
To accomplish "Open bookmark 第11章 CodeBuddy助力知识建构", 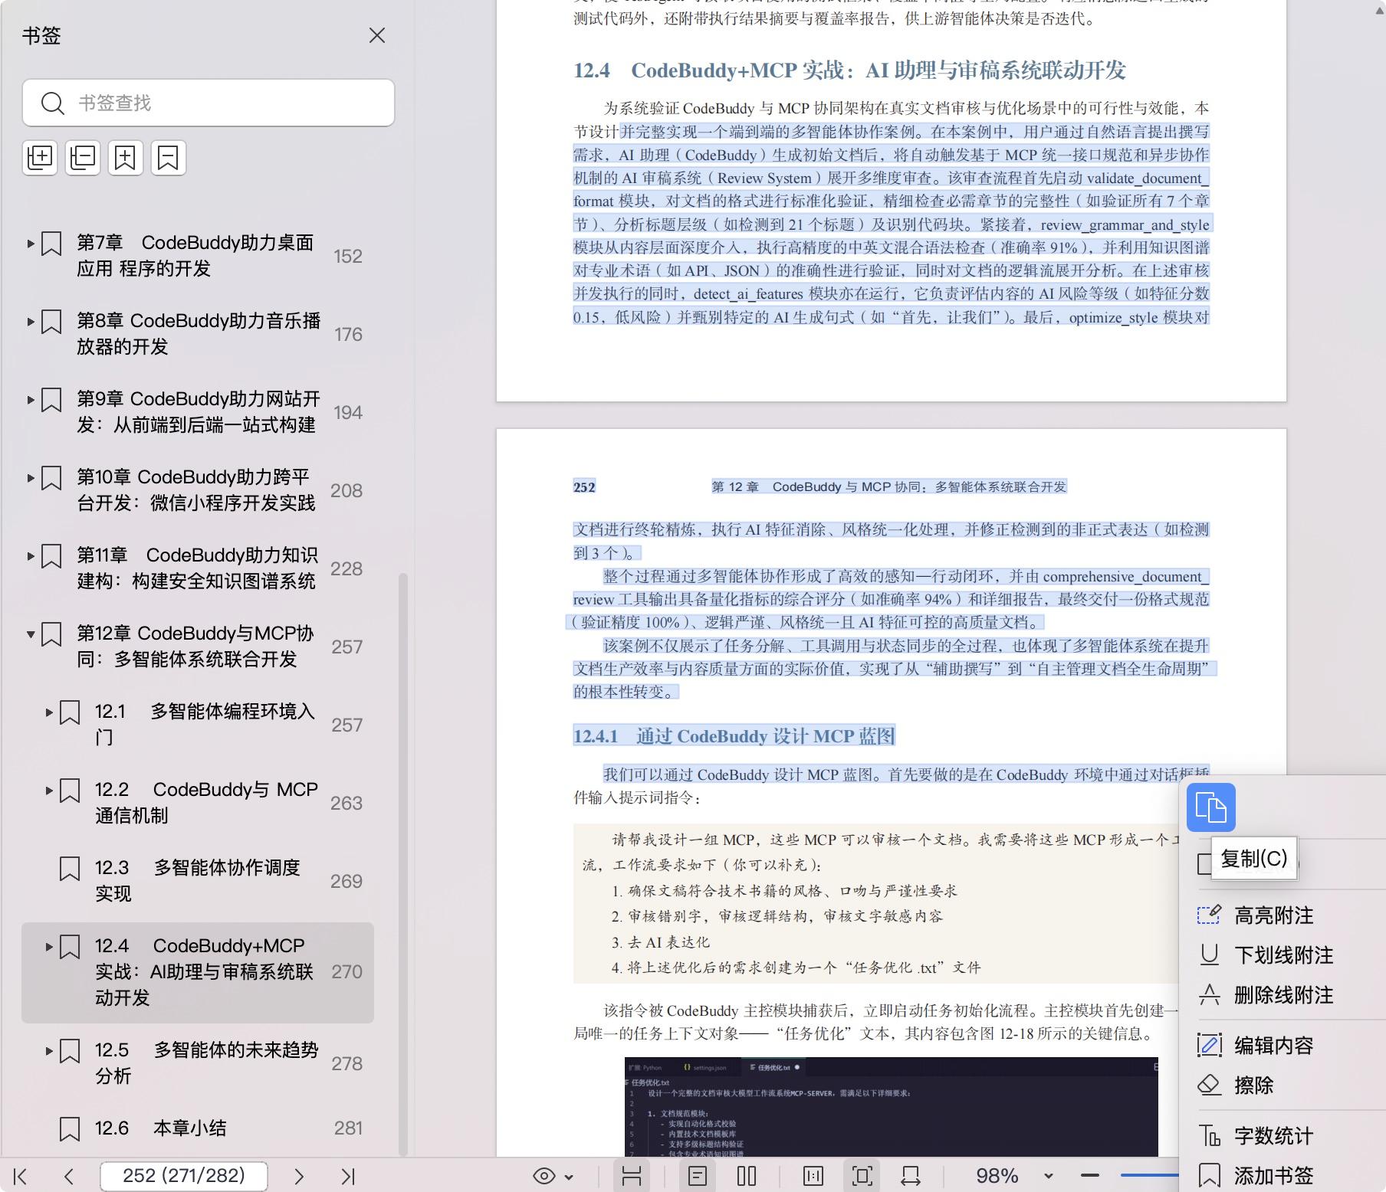I will coord(197,568).
